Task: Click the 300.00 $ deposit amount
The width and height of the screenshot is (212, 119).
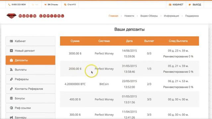Action: [x=75, y=115]
